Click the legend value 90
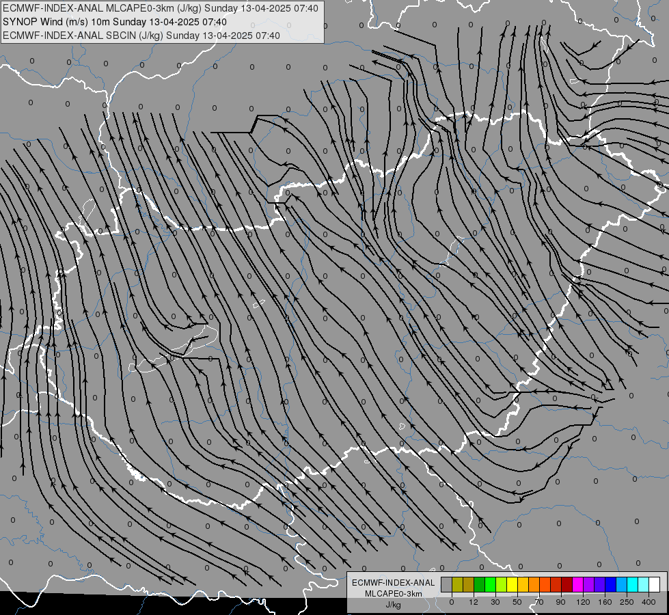This screenshot has height=615, width=669. click(560, 602)
